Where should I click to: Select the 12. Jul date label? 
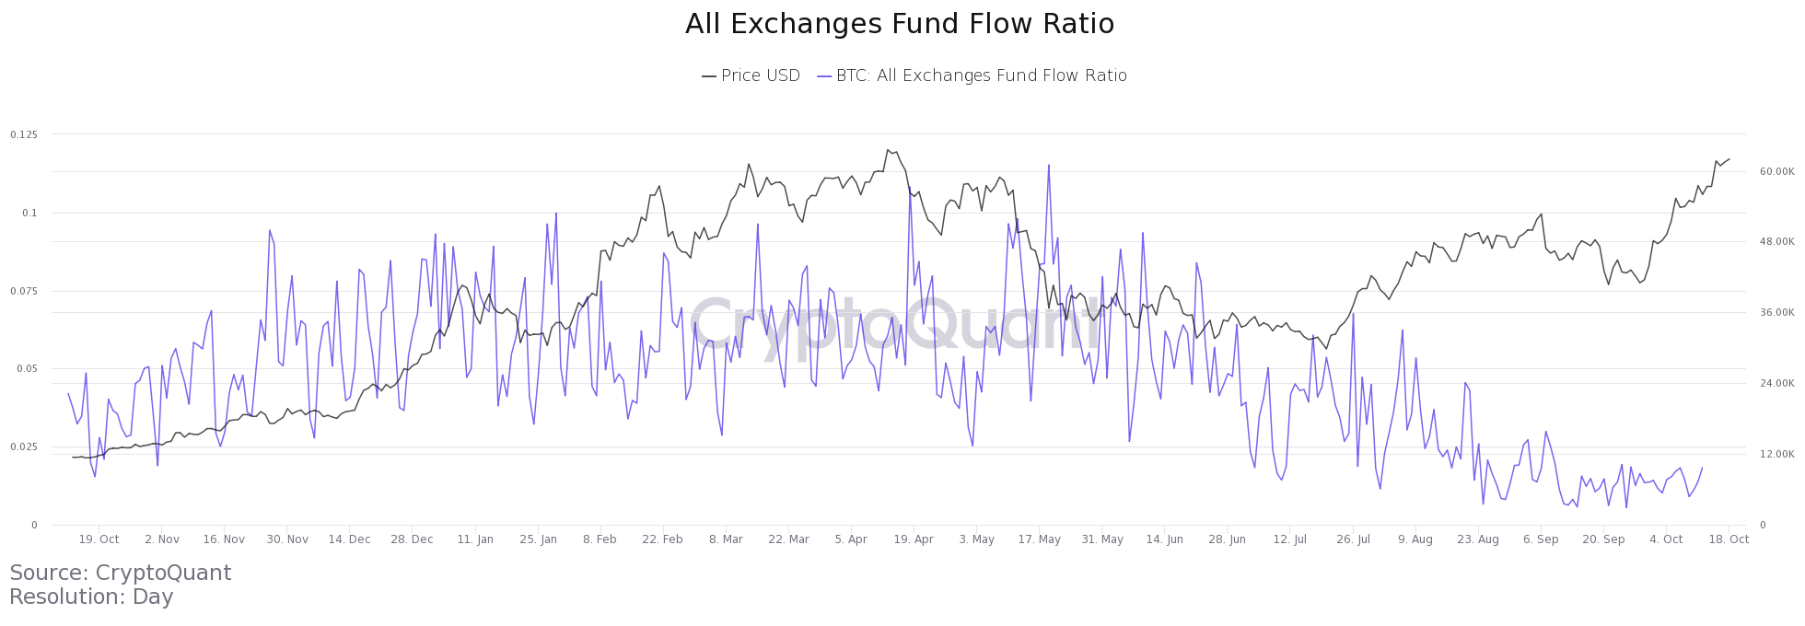tap(1290, 539)
